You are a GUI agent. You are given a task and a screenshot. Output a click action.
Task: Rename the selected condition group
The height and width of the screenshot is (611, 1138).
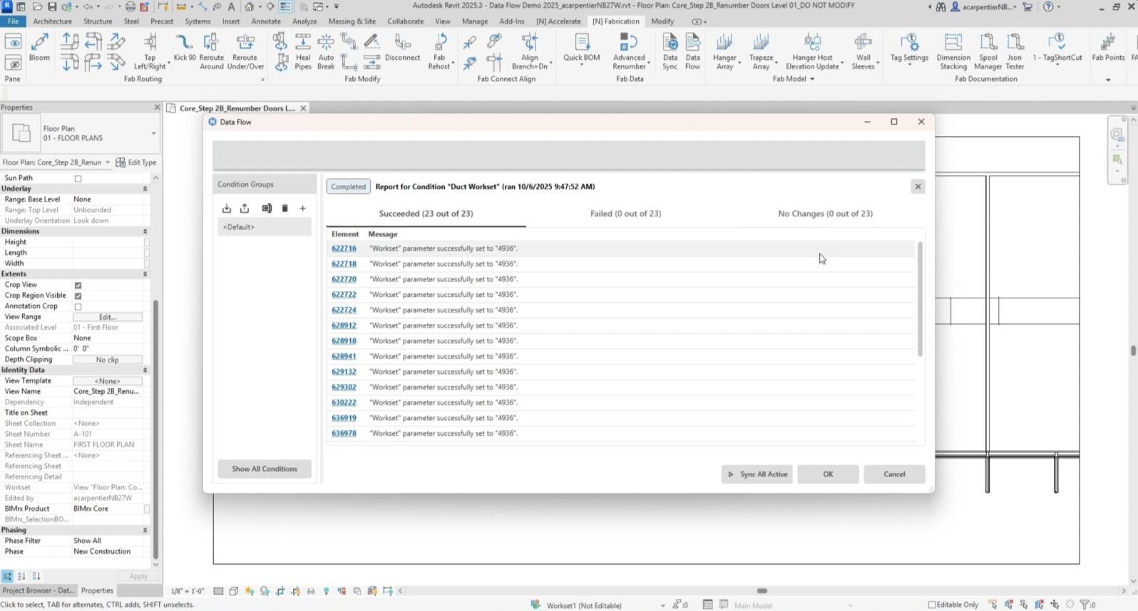267,209
